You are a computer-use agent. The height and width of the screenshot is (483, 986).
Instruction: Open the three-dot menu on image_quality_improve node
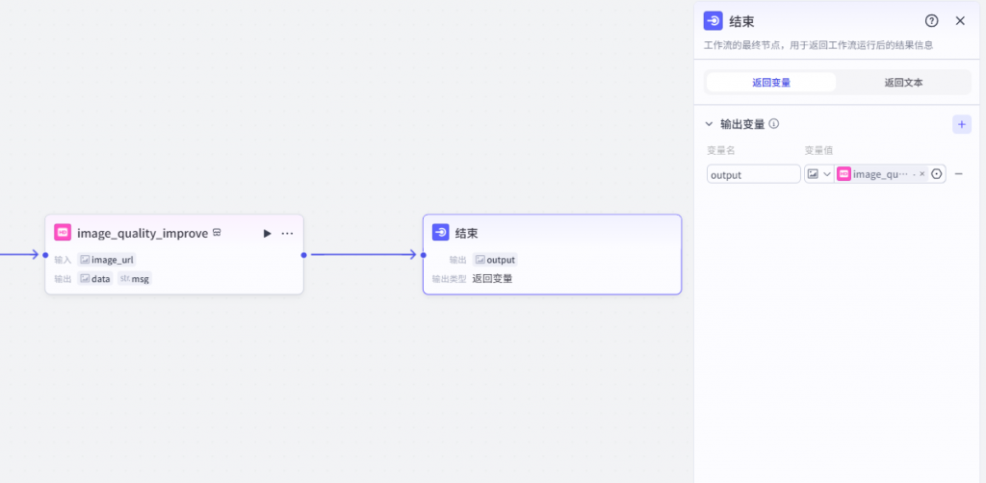click(287, 233)
